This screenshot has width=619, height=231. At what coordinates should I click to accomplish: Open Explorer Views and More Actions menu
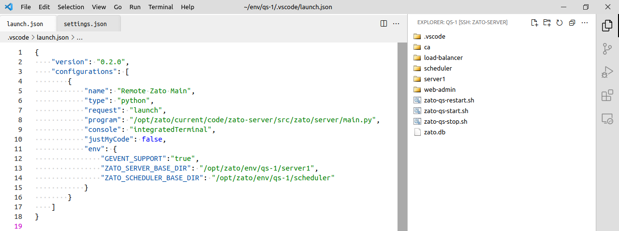pyautogui.click(x=585, y=23)
